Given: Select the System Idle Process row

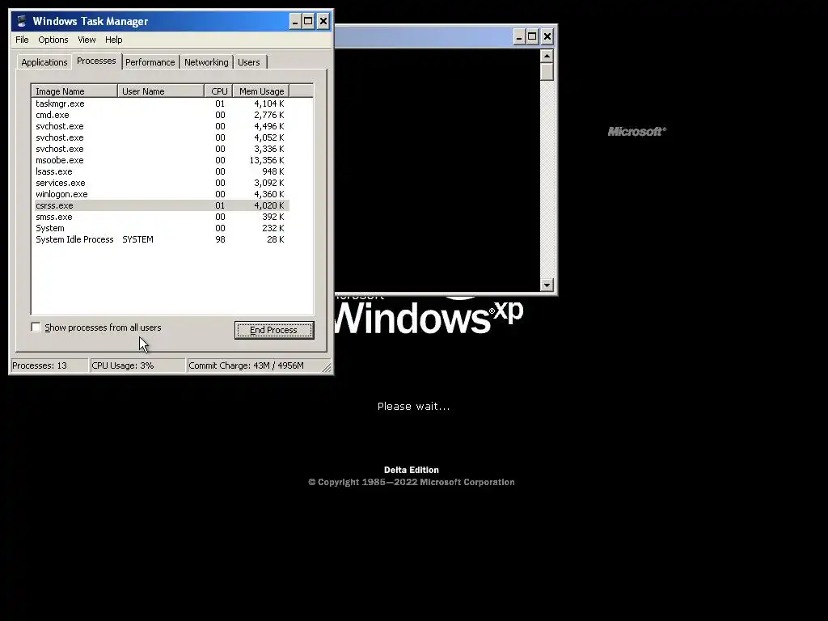Looking at the screenshot, I should (x=162, y=239).
